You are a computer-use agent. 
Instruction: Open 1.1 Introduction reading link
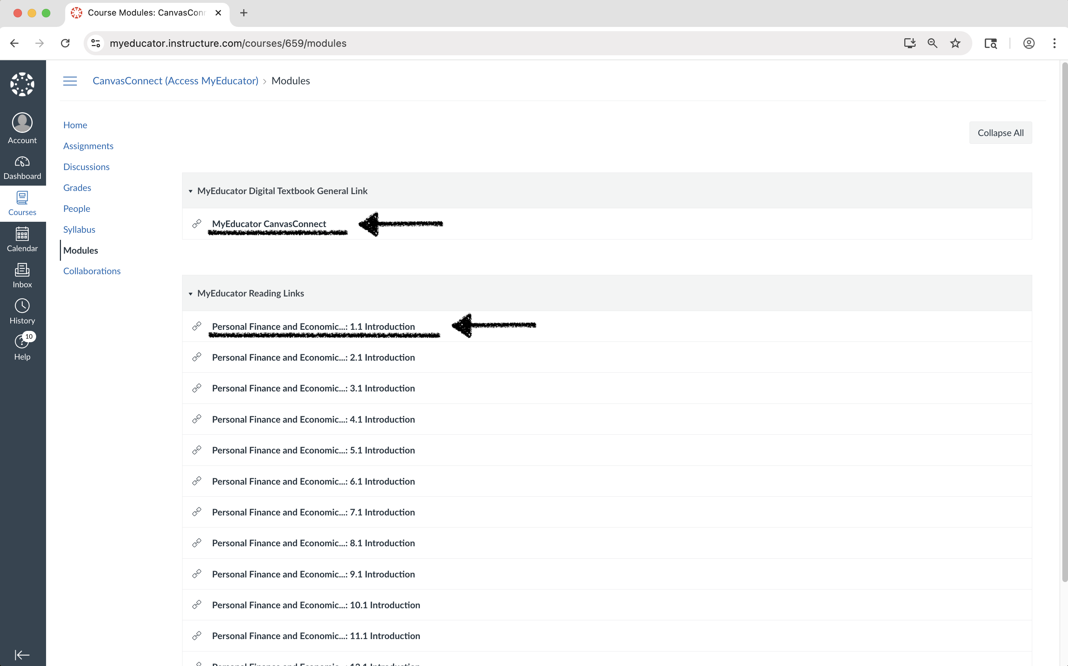point(313,326)
